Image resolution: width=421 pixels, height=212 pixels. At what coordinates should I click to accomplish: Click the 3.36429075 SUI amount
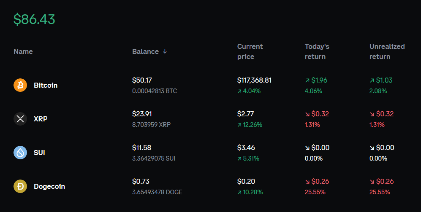(154, 158)
